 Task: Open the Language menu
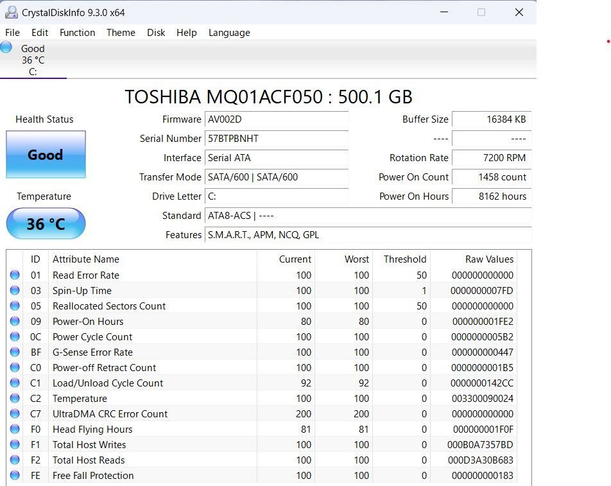[x=229, y=33]
